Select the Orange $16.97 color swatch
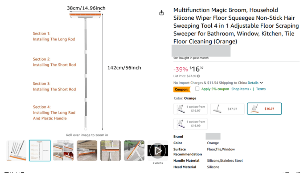302x173 pixels. pyautogui.click(x=264, y=109)
